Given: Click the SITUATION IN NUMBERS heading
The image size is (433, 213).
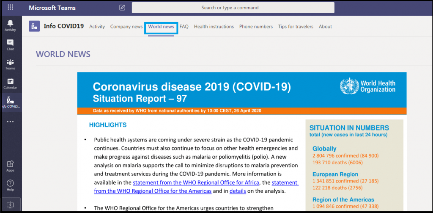Looking at the screenshot, I should [349, 128].
